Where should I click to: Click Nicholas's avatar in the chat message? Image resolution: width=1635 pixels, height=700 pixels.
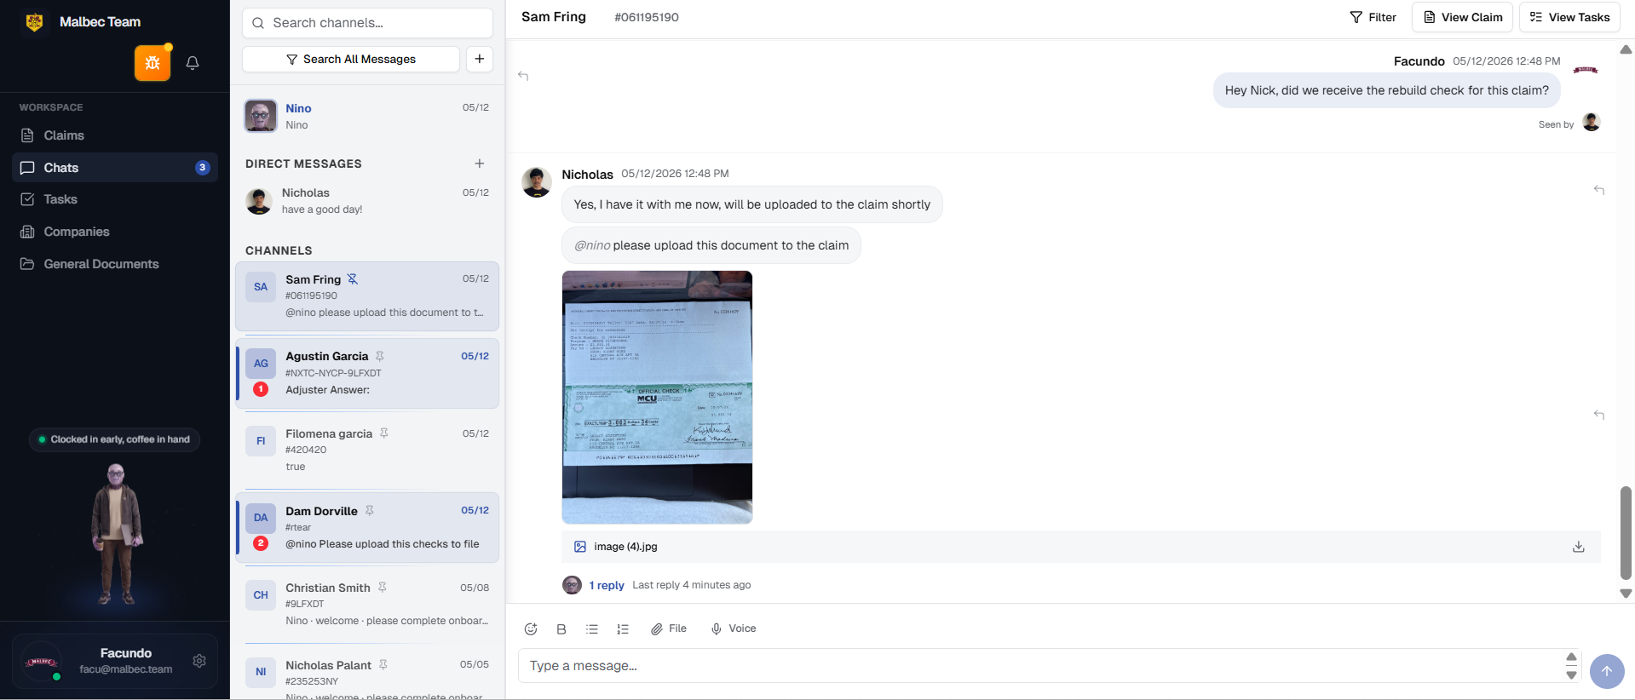point(536,182)
